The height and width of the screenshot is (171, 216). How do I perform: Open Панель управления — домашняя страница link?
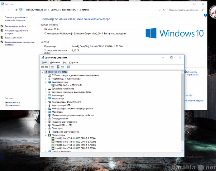coord(16,19)
